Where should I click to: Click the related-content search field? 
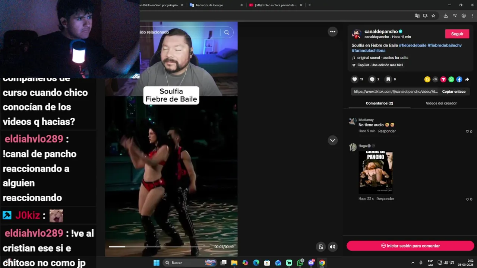179,32
